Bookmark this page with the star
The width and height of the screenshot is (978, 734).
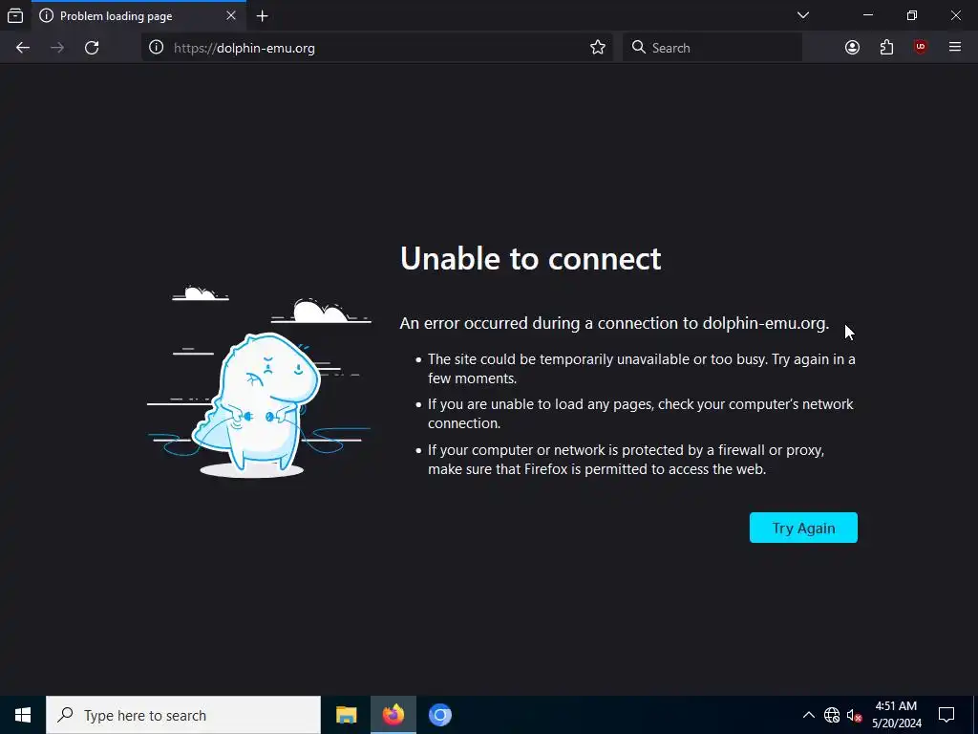pyautogui.click(x=598, y=48)
